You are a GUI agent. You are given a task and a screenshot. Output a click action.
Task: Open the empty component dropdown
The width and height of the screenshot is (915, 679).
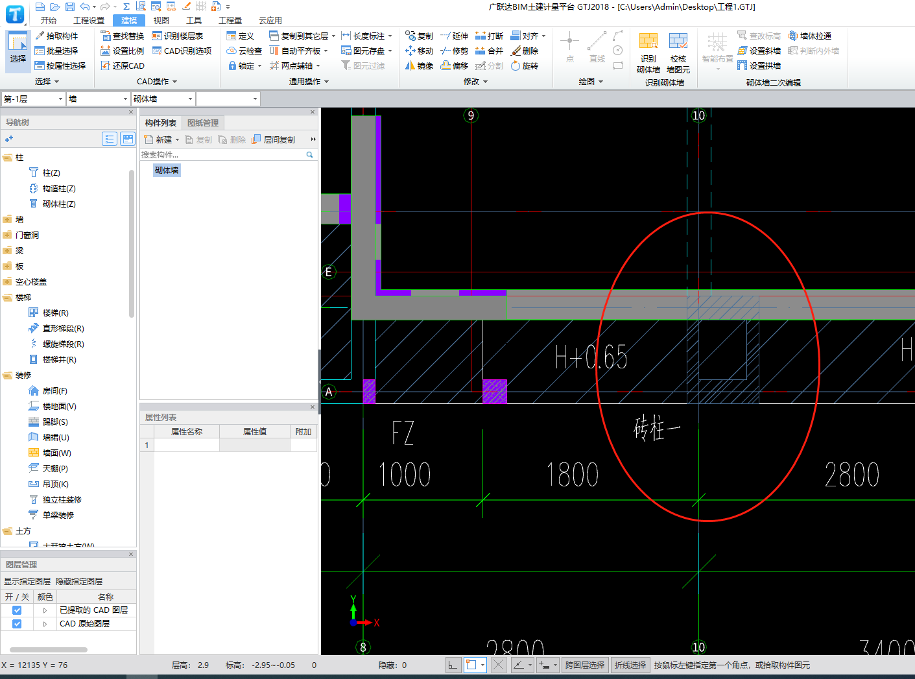click(x=228, y=99)
